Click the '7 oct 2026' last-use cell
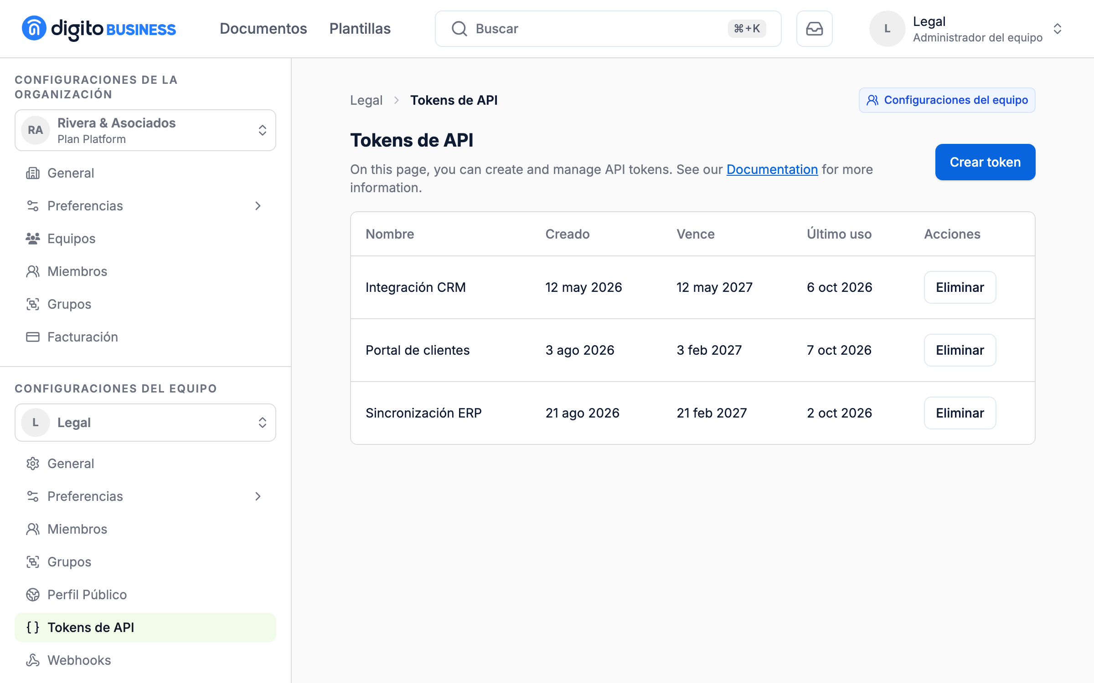 839,350
